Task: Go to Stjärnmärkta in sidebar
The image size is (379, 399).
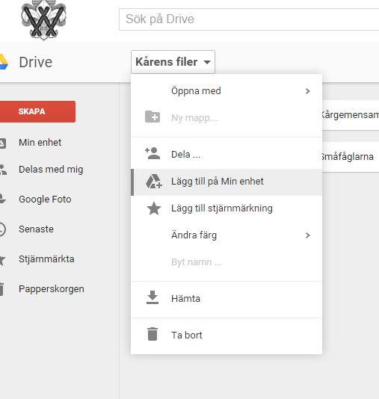Action: click(x=46, y=259)
